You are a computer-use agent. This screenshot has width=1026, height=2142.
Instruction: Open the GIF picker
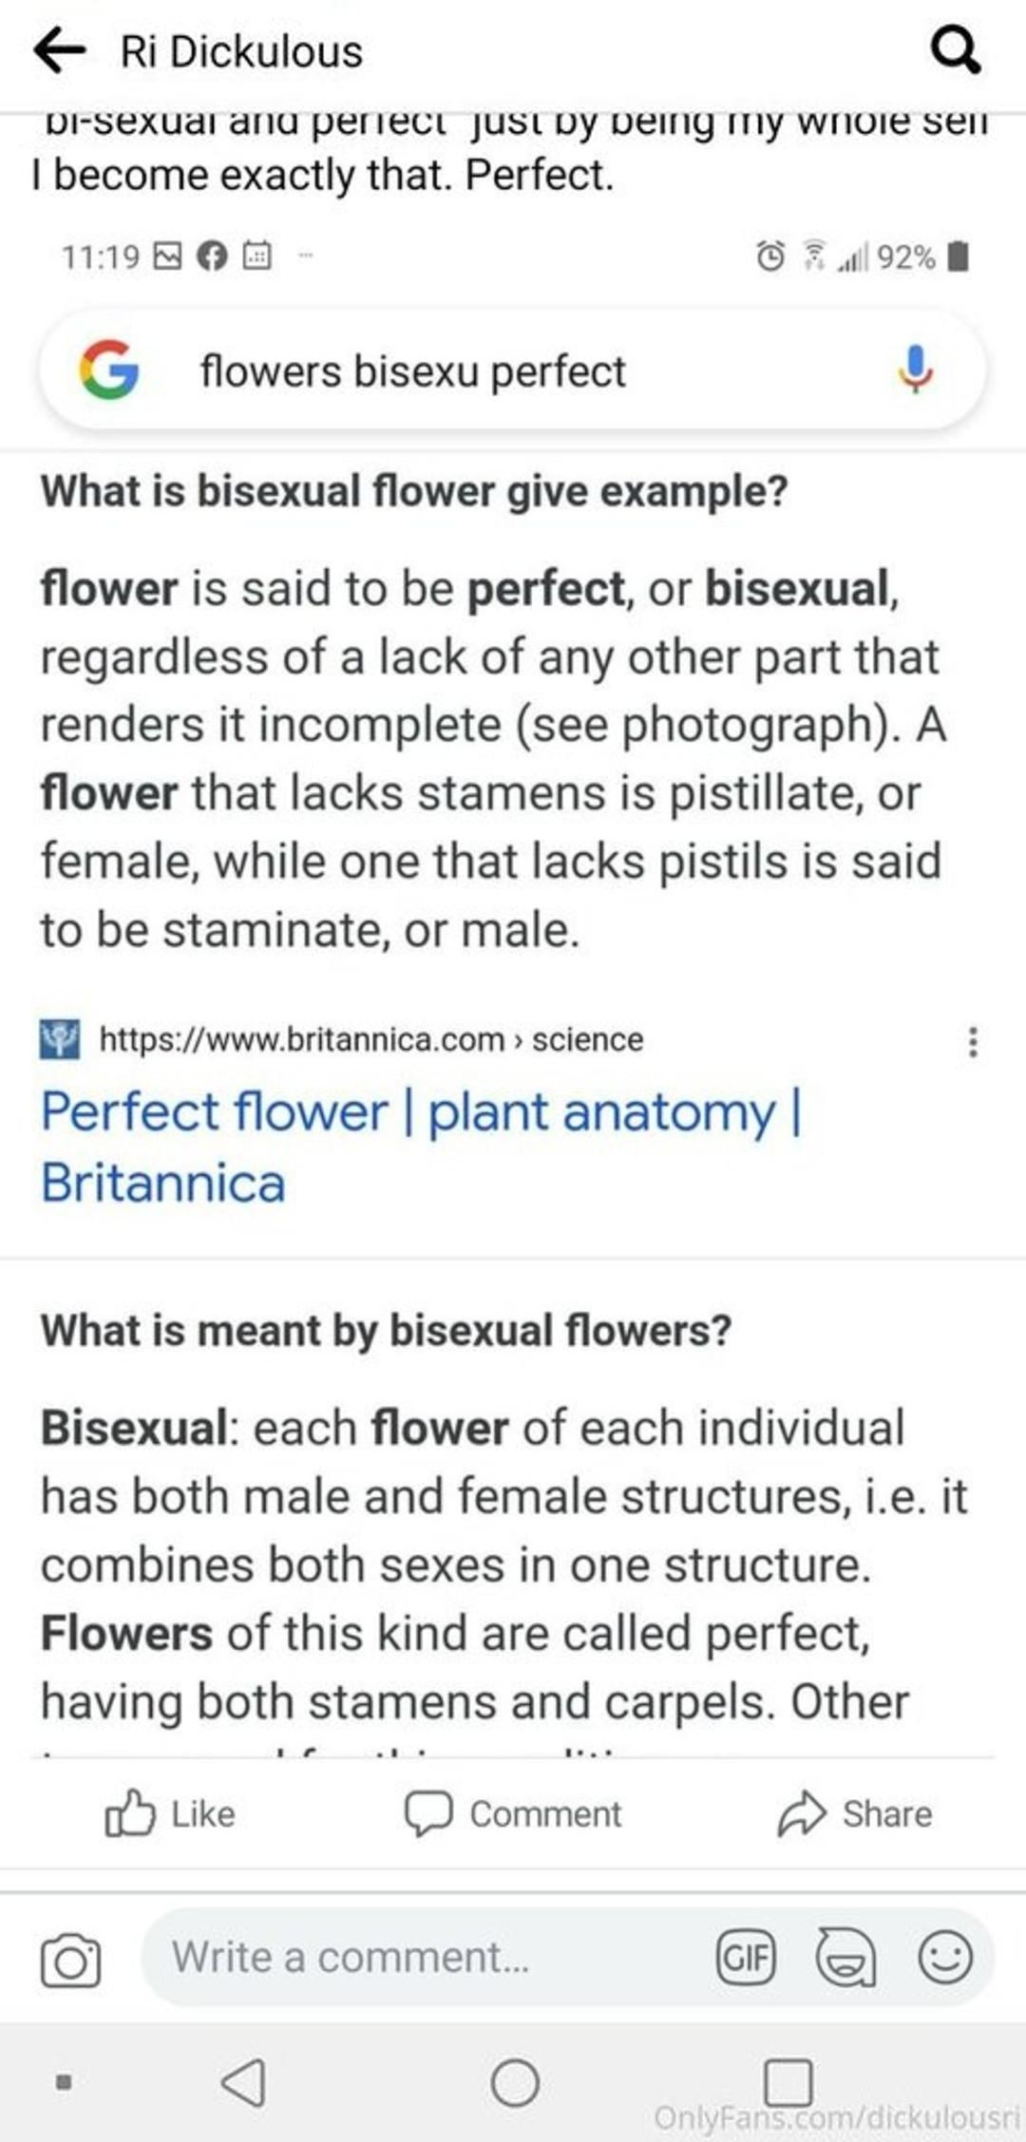747,1958
